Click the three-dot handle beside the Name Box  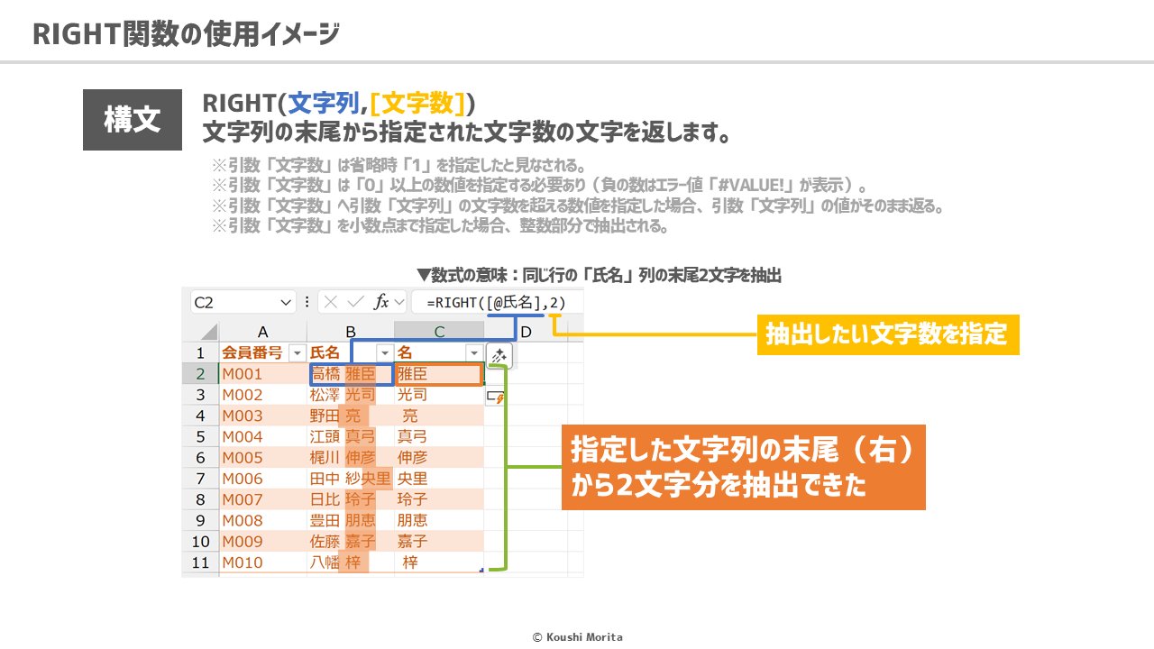[307, 303]
